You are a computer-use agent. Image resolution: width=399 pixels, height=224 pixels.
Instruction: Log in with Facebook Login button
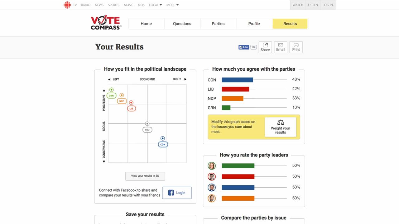click(177, 193)
